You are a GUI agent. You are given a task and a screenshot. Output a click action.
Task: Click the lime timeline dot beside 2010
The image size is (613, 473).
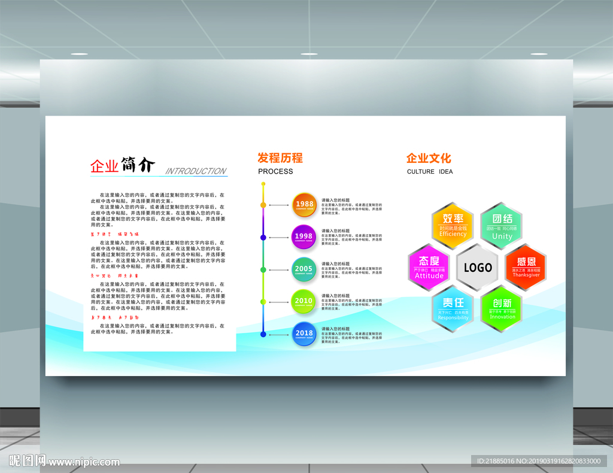pos(263,302)
